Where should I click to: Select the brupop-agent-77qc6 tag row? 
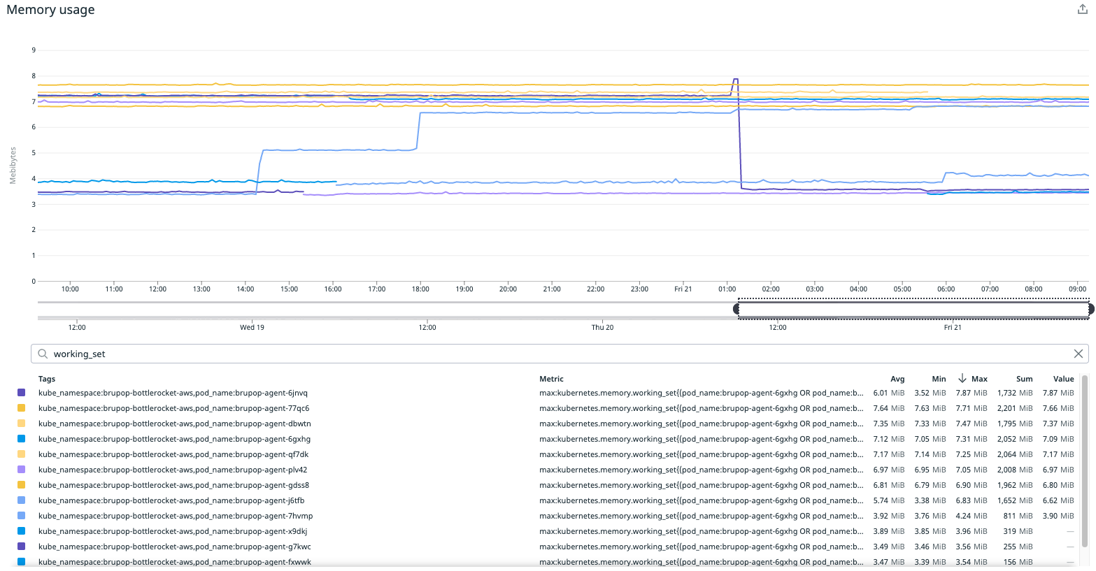[x=173, y=408]
